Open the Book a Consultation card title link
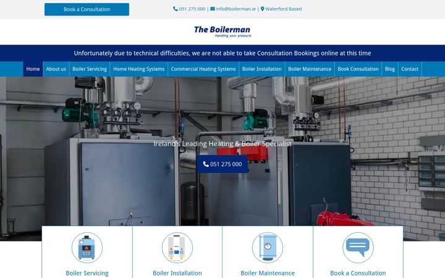Viewport: 445px width, 278px height. click(x=358, y=273)
